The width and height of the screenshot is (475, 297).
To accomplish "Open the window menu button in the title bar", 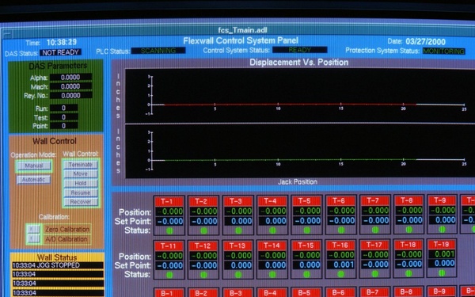I will point(7,34).
